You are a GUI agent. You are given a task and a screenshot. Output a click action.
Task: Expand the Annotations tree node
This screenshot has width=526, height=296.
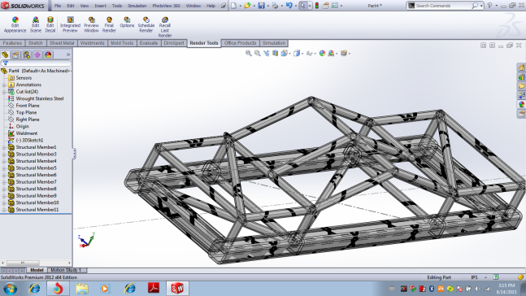tap(4, 85)
